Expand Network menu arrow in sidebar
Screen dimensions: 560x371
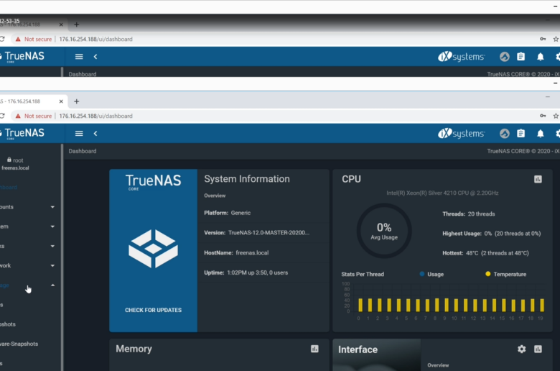(52, 265)
